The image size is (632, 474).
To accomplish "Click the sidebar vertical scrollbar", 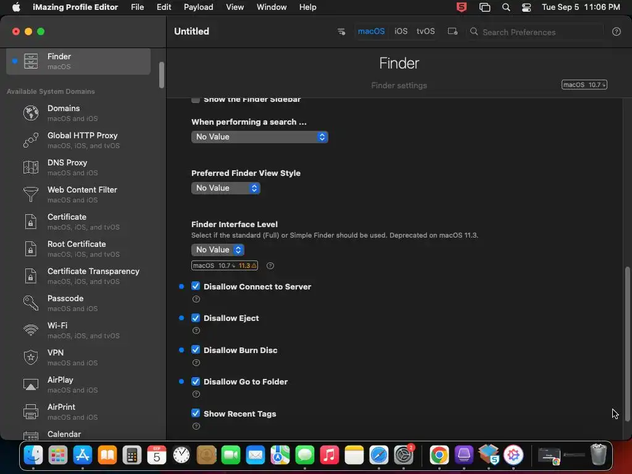I will point(162,75).
